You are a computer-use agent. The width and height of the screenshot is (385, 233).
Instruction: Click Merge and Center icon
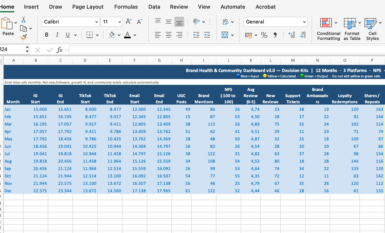(x=225, y=35)
